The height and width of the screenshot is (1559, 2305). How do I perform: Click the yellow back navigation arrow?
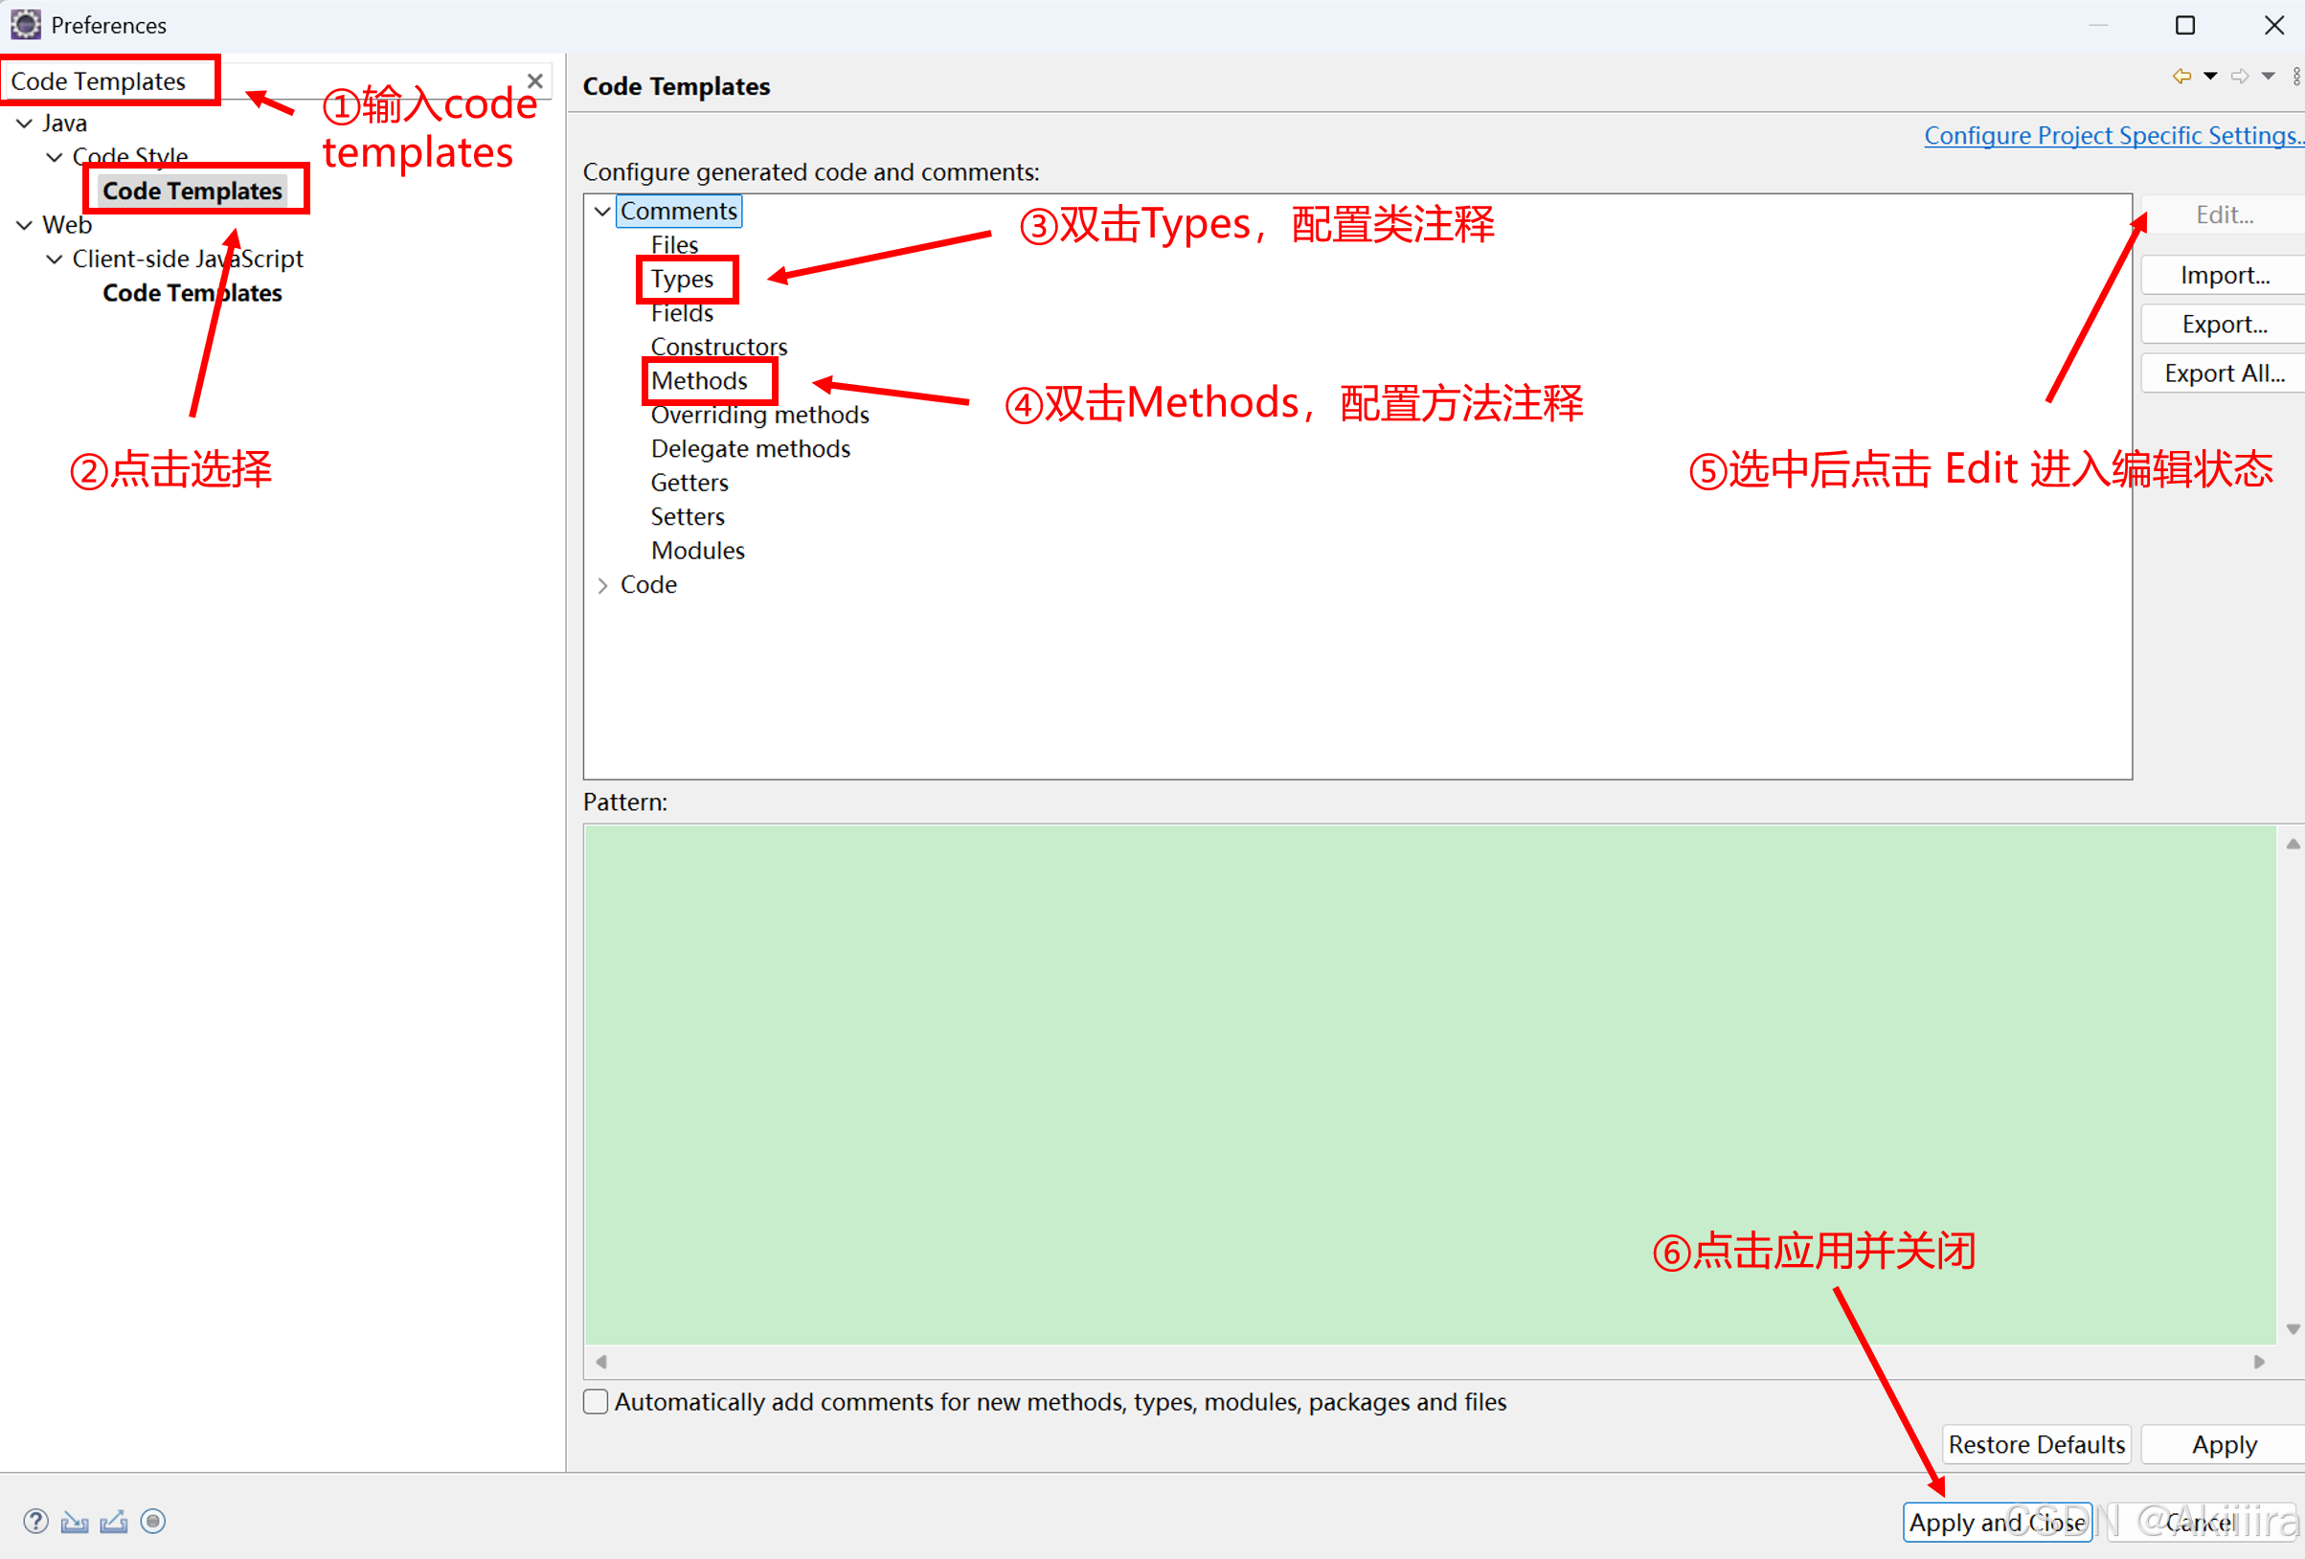(x=2181, y=77)
